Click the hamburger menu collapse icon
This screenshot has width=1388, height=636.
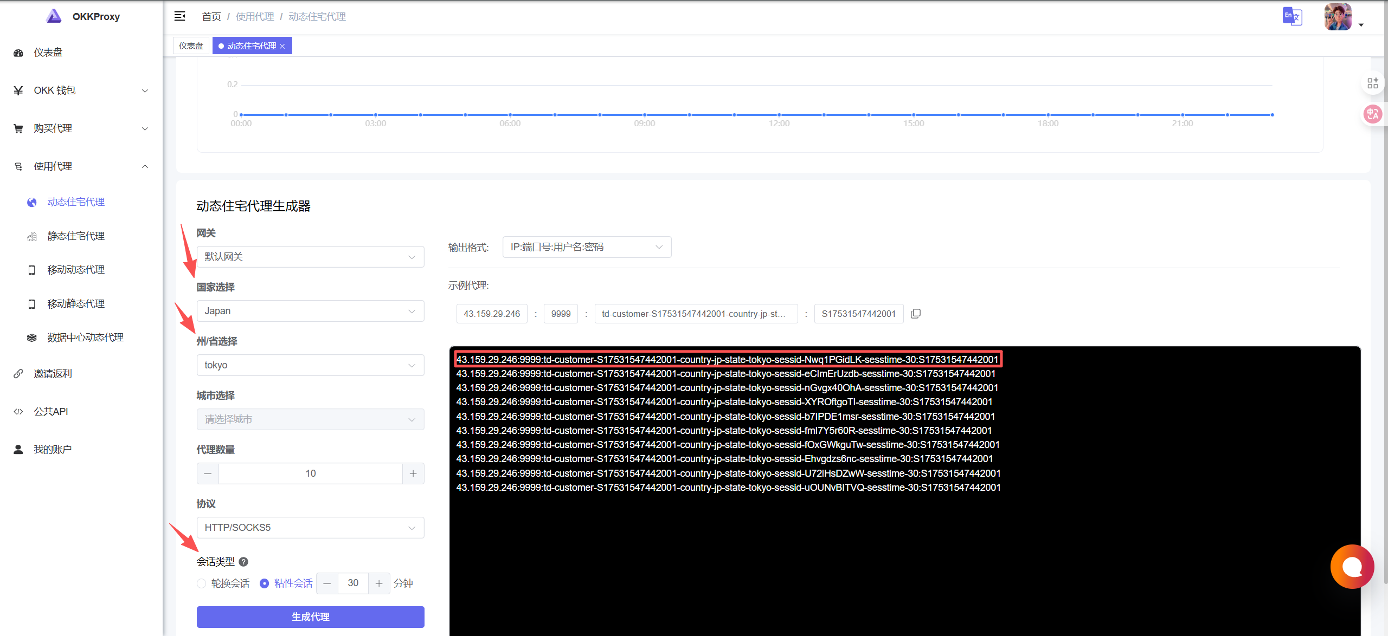coord(179,16)
